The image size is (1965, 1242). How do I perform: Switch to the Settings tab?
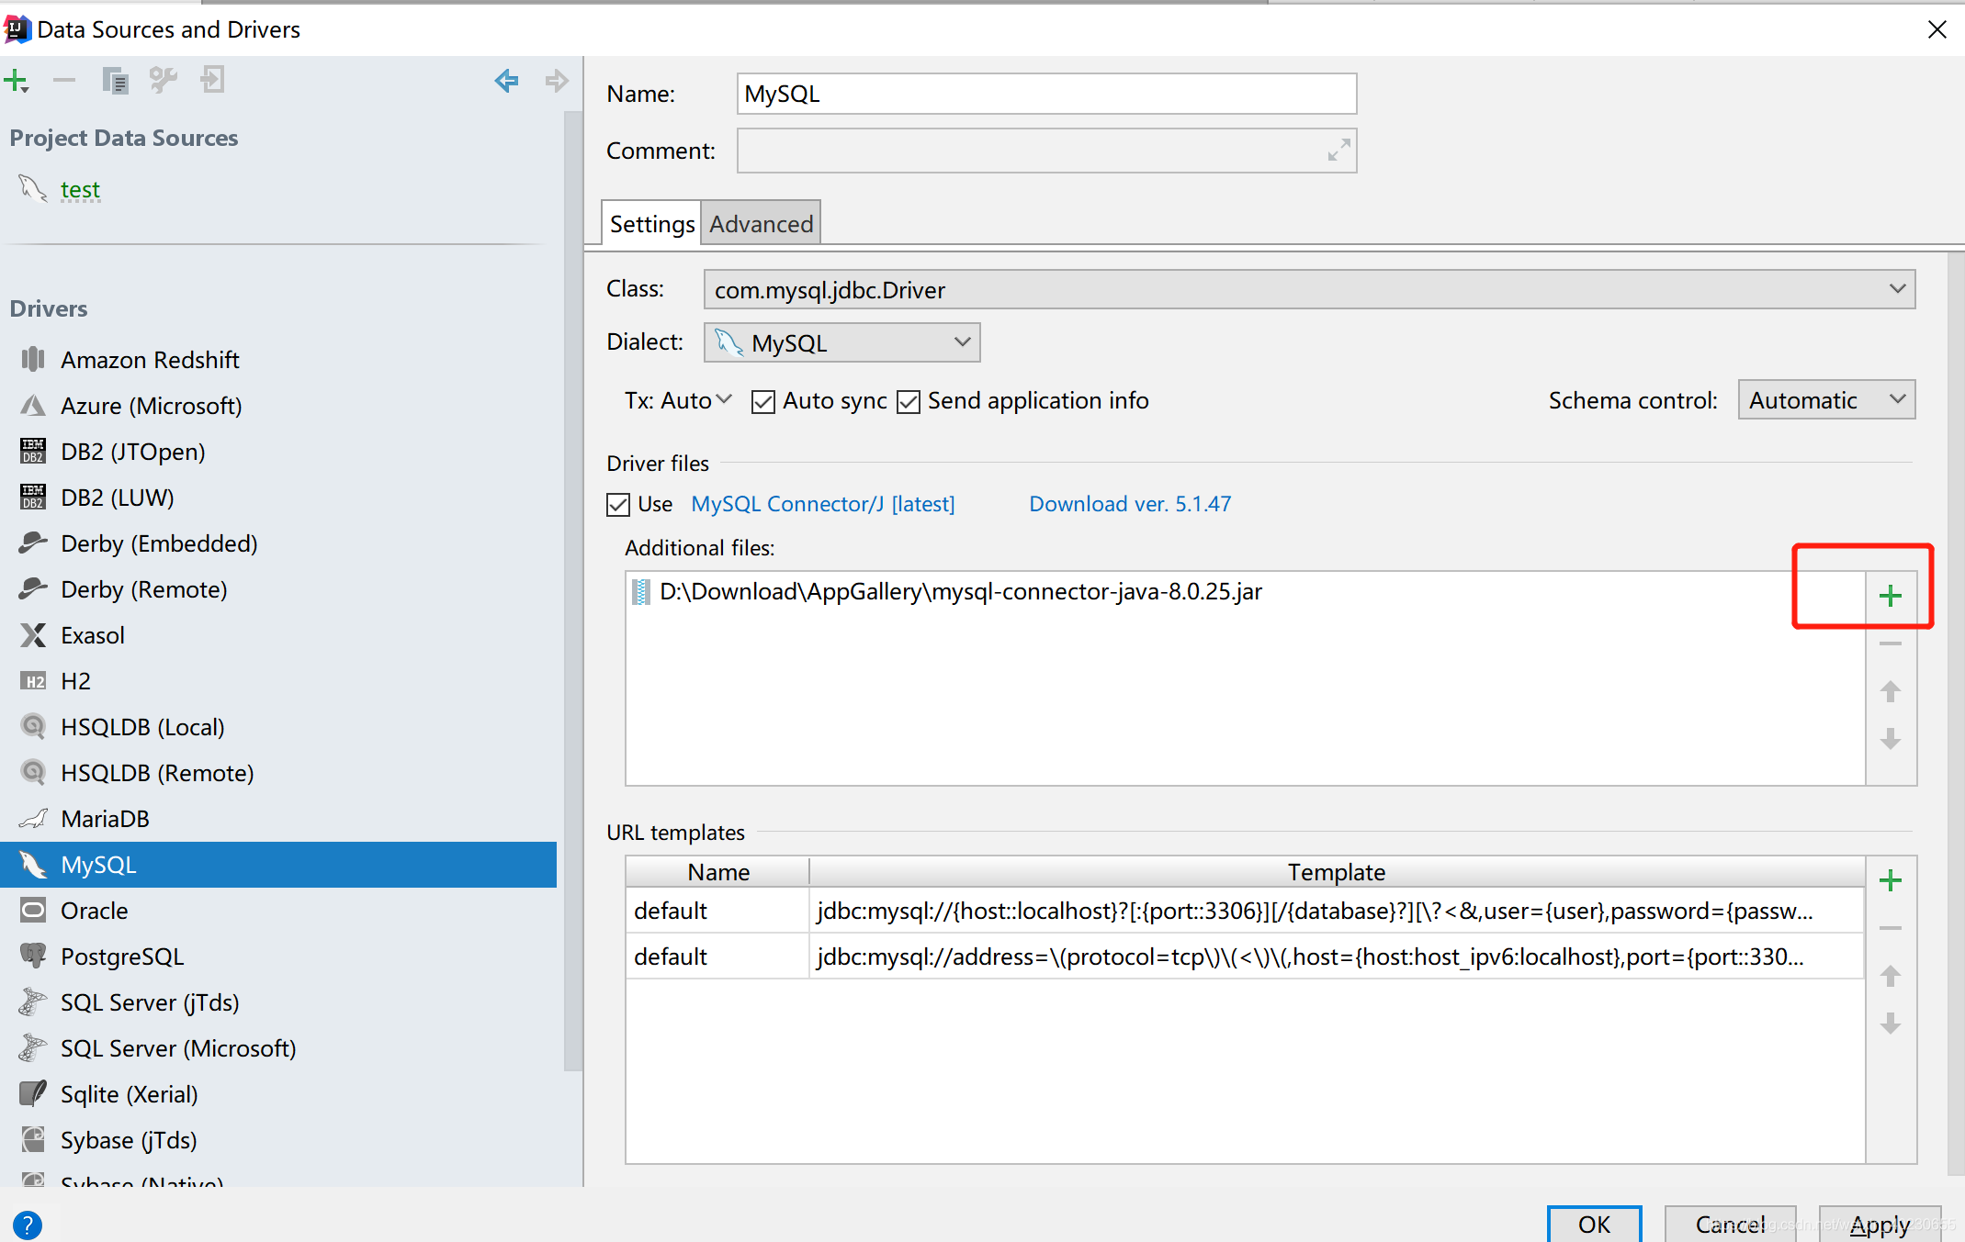(x=651, y=224)
